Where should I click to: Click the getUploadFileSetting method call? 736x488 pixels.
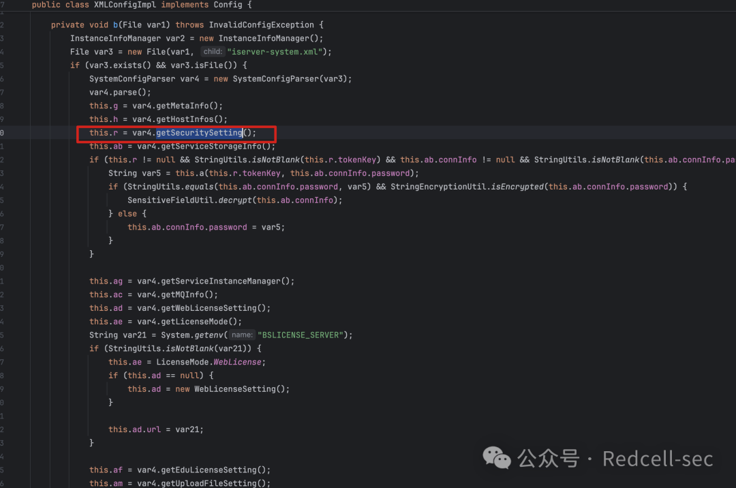(x=209, y=483)
